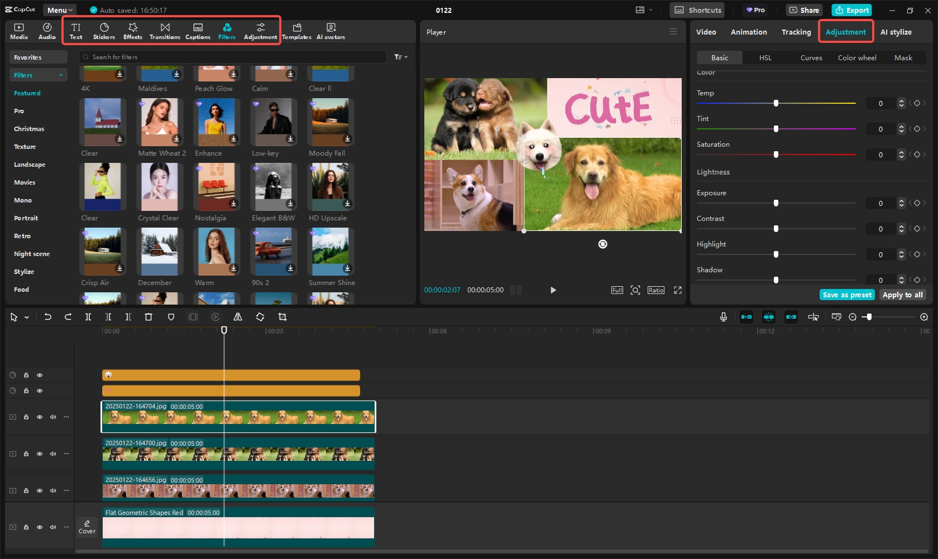Hide the 20250122-164700.jpg track using eye icon
The width and height of the screenshot is (938, 559).
(x=40, y=454)
